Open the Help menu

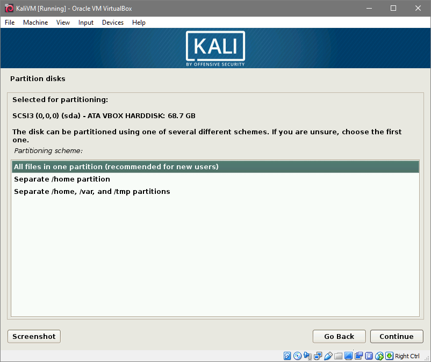click(x=139, y=23)
